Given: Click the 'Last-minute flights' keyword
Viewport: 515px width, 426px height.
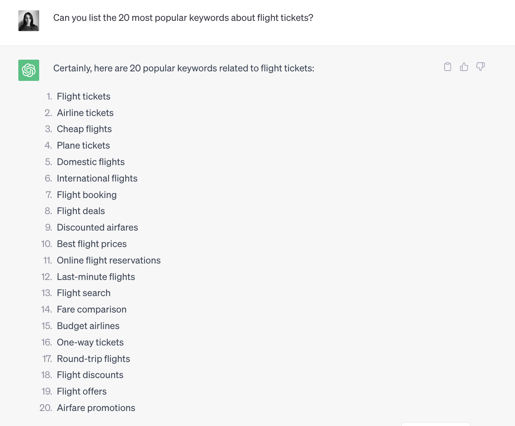Looking at the screenshot, I should 96,277.
